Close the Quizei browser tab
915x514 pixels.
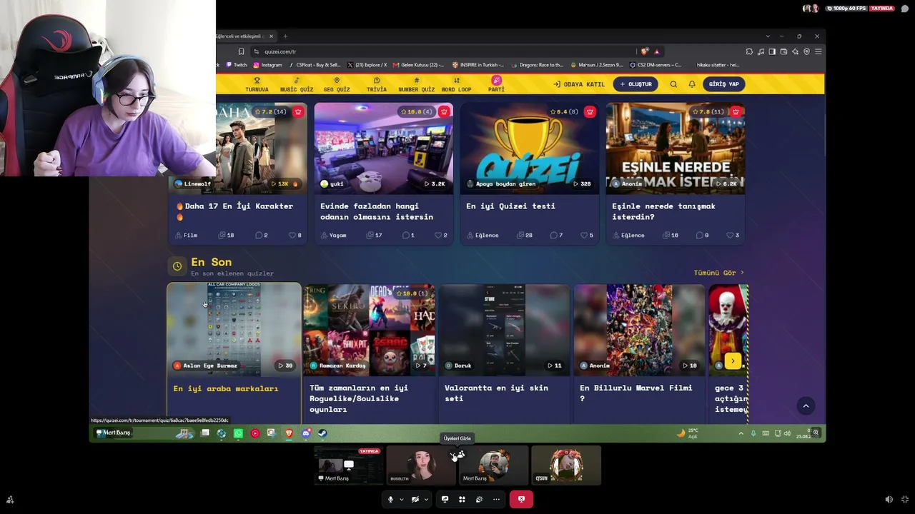(x=271, y=36)
